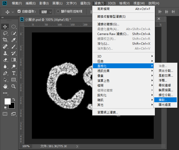Expand the 銳利化 submenu
The height and width of the screenshot is (150, 179).
[124, 95]
